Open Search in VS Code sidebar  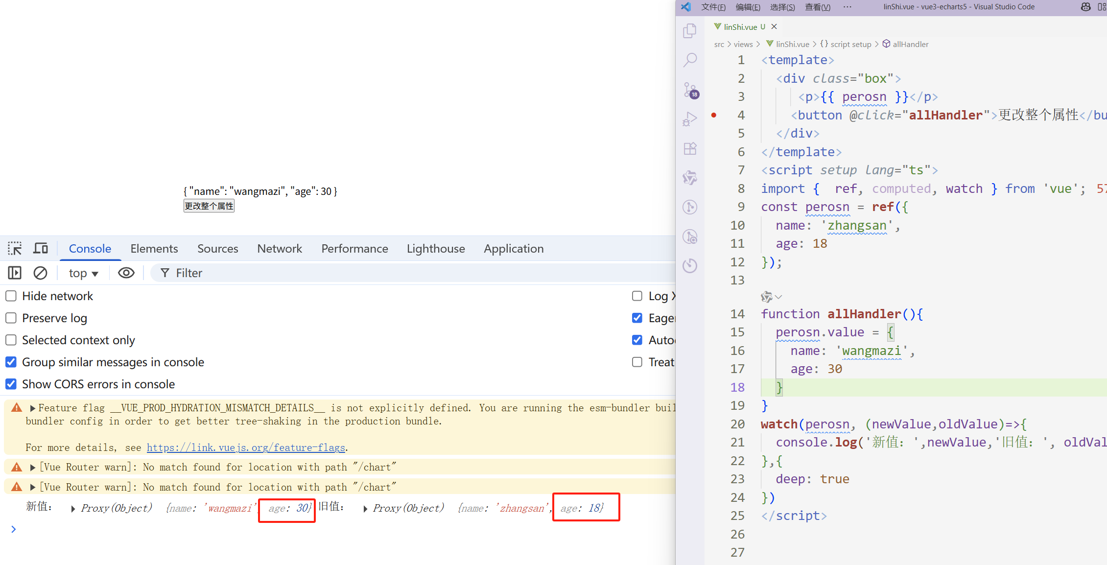coord(690,60)
